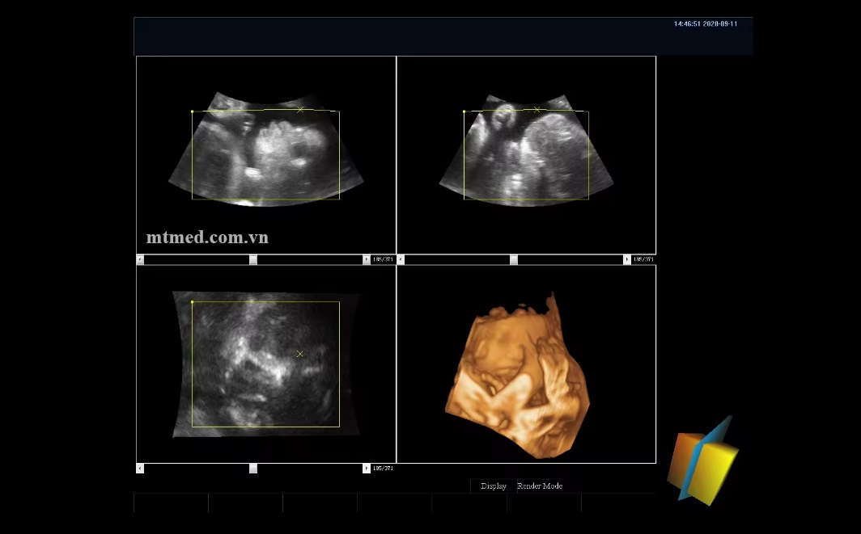This screenshot has height=534, width=861.
Task: Click the yellow X marker in bottom-left view
Action: tap(299, 354)
